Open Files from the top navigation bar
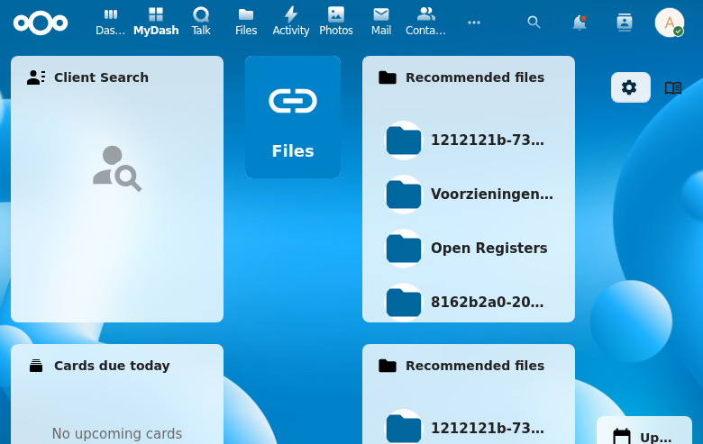The height and width of the screenshot is (444, 703). (x=246, y=22)
